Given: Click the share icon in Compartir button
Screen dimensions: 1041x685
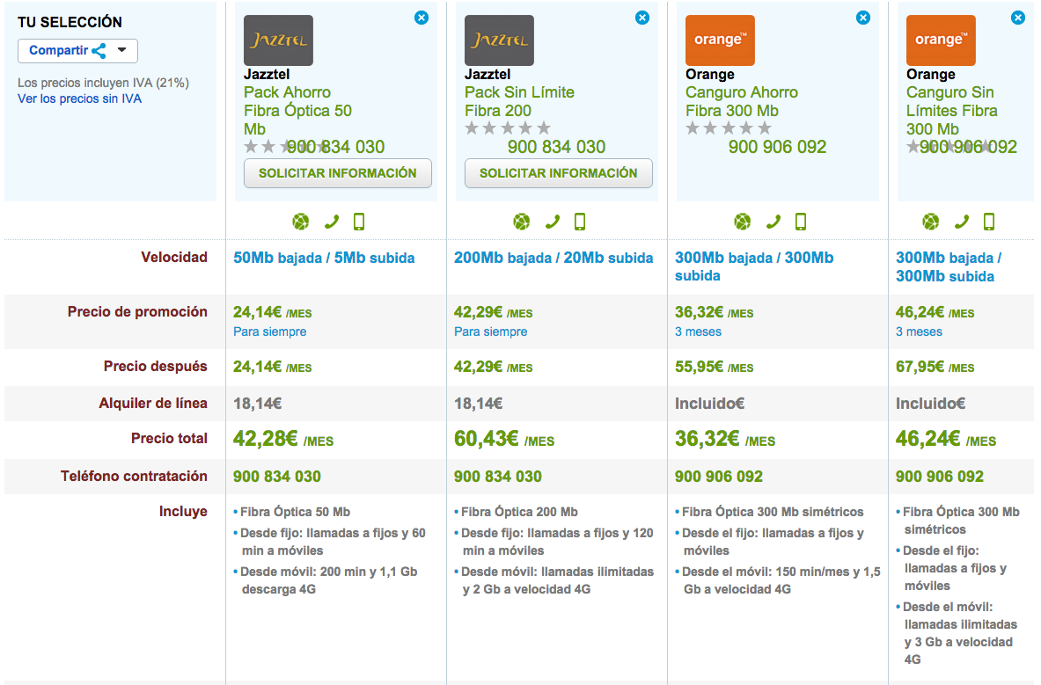Looking at the screenshot, I should (x=99, y=51).
